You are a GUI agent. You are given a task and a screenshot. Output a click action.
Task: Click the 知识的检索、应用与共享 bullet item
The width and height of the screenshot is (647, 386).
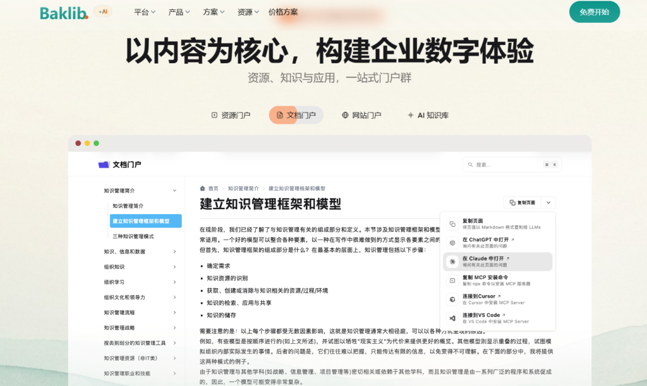tap(239, 303)
